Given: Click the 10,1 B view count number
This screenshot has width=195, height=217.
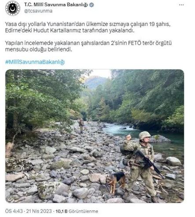Looking at the screenshot, I should click(62, 211).
